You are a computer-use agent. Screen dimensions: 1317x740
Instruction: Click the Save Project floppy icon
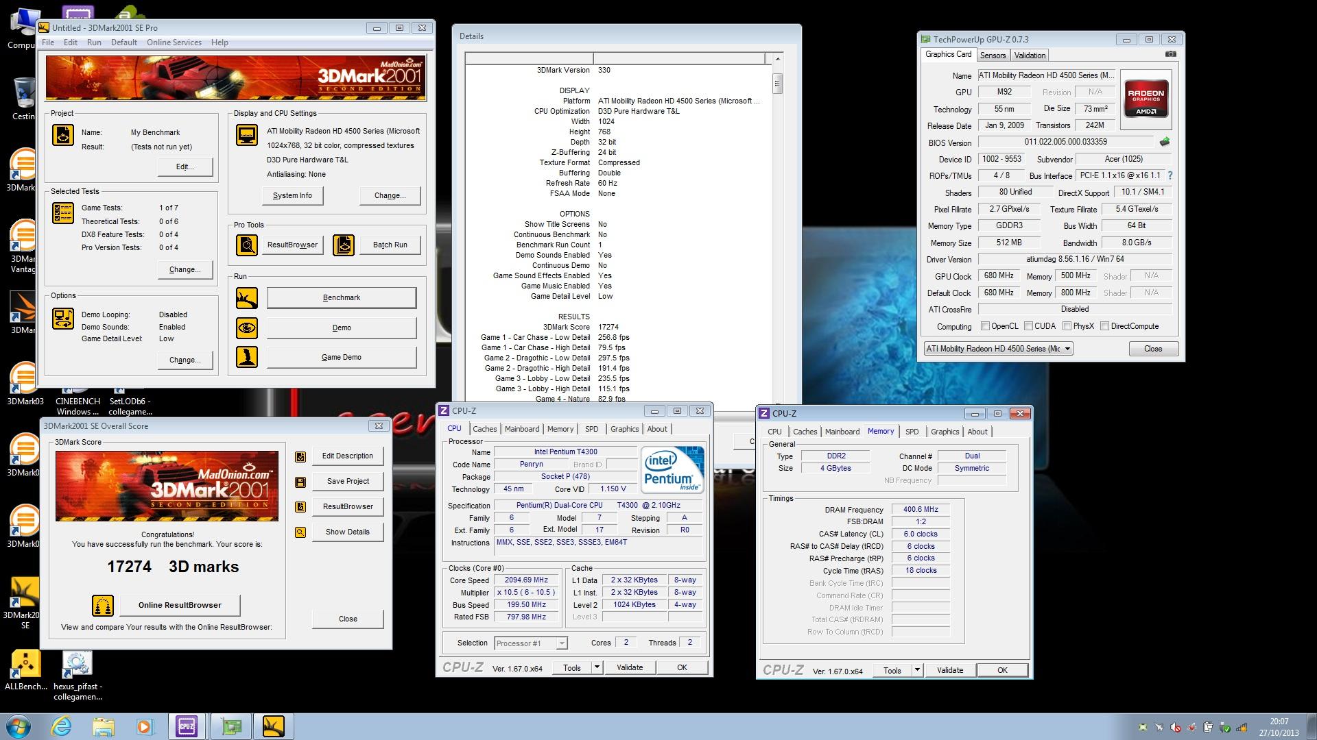tap(300, 482)
